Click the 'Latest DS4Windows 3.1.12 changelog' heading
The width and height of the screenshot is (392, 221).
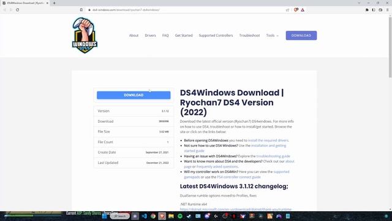[x=234, y=186]
